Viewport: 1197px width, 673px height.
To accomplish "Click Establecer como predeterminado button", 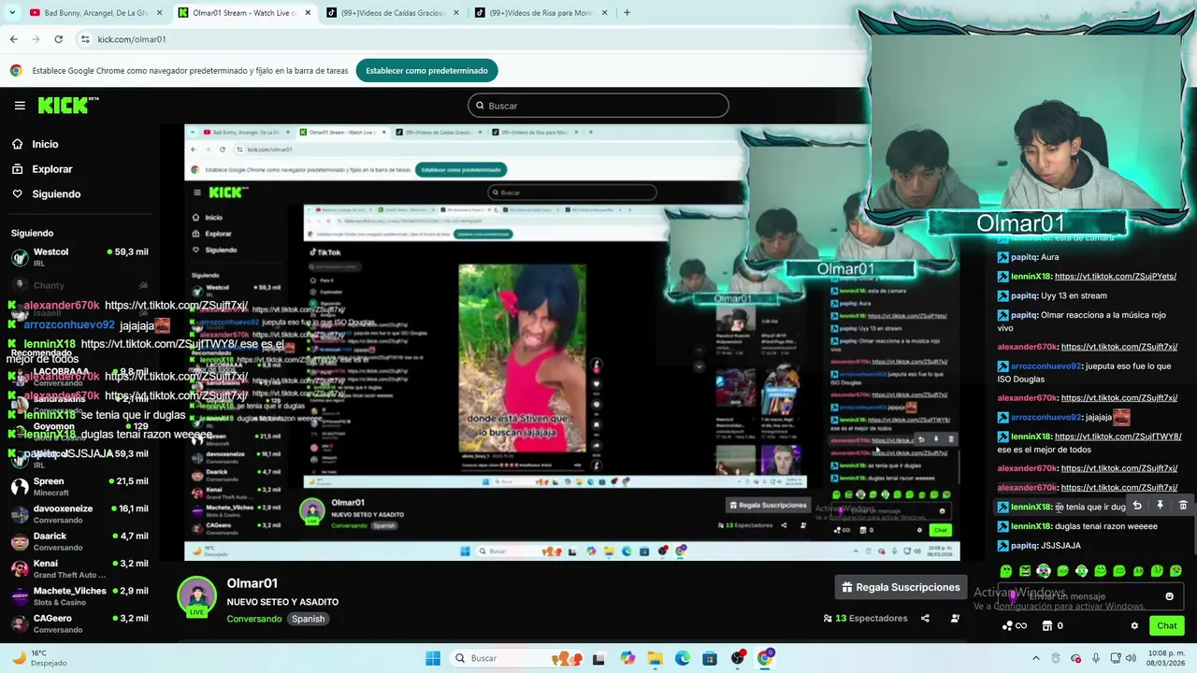I will pos(426,70).
